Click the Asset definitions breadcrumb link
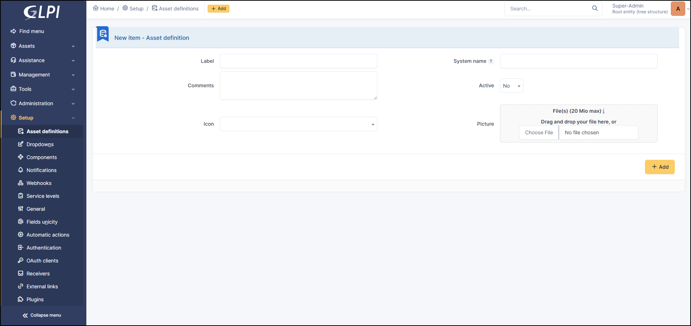Screen dimensions: 691x326 (x=178, y=9)
